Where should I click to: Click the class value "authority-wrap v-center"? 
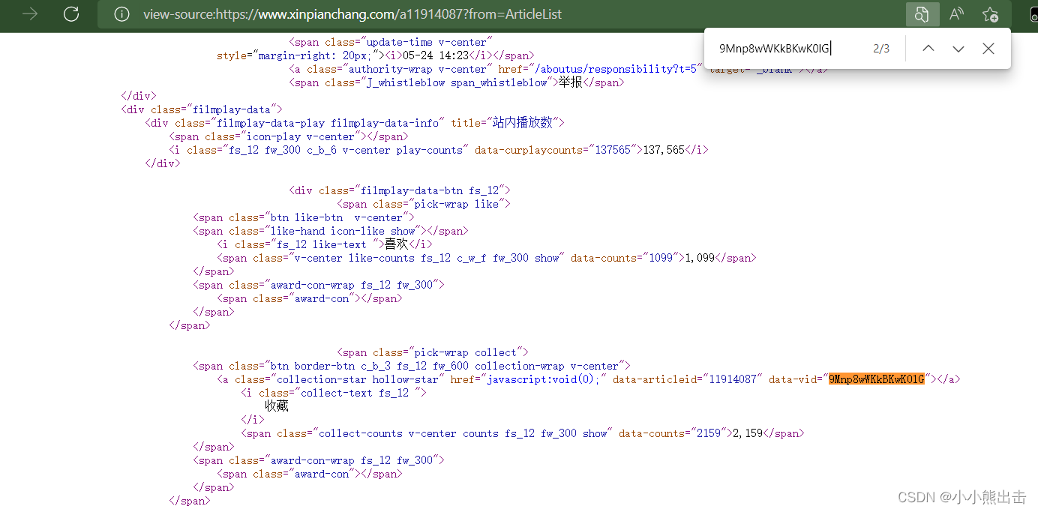(427, 69)
